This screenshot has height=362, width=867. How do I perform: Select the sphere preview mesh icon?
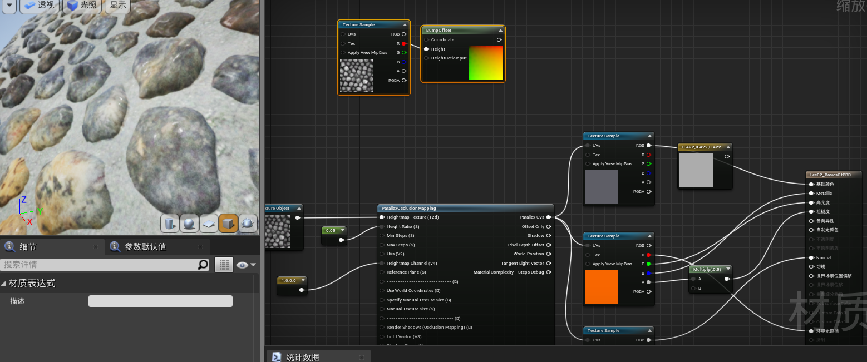pos(190,224)
